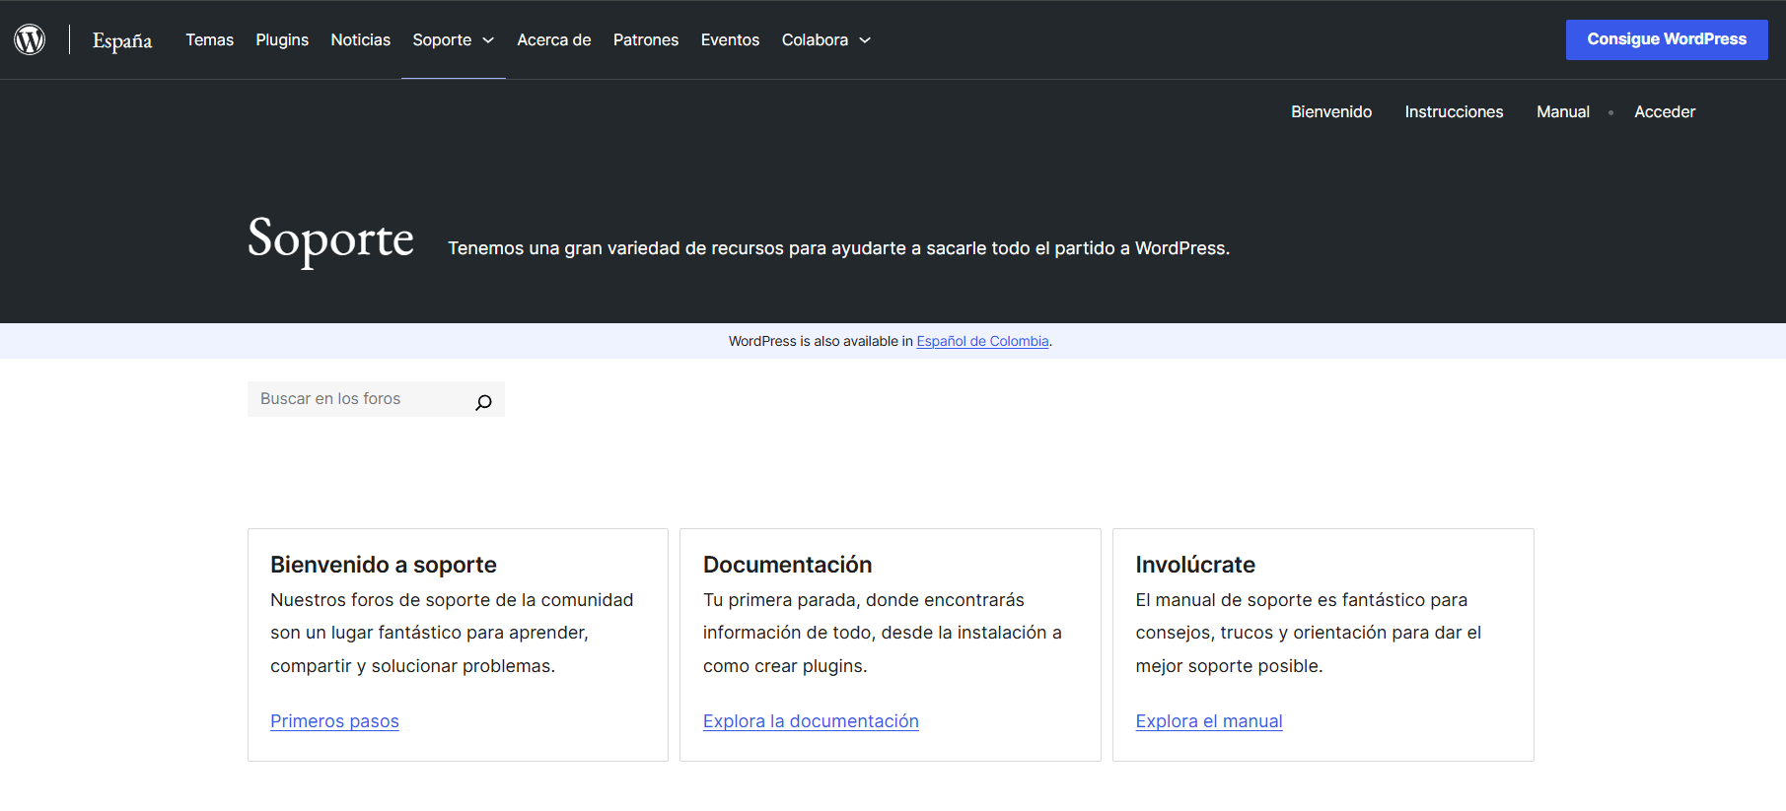1786x811 pixels.
Task: Open the Plugins menu item
Action: tap(282, 39)
